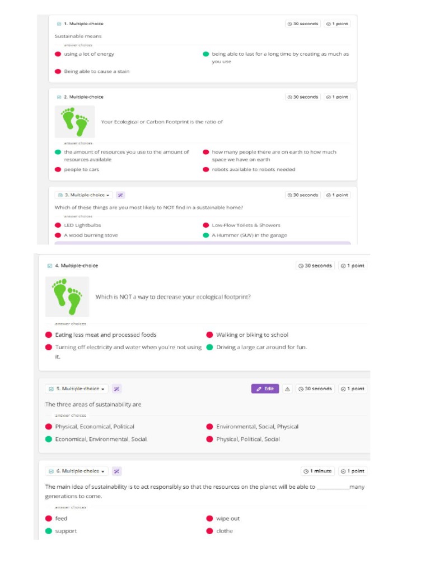Click the magic wand icon on question 3
This screenshot has width=430, height=574.
(x=120, y=195)
